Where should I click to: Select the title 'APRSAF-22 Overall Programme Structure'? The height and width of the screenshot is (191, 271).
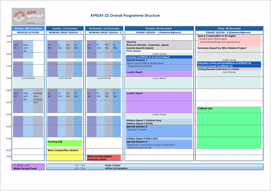pyautogui.click(x=125, y=15)
